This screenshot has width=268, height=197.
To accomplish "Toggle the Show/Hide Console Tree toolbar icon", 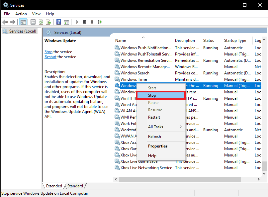I will click(23, 22).
